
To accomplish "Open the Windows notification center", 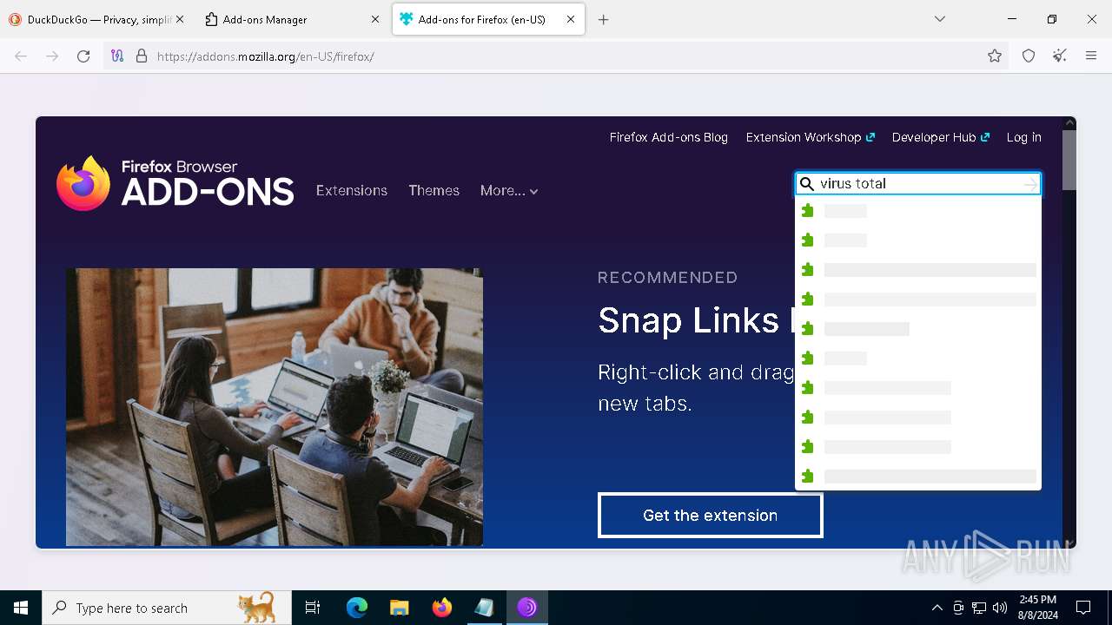I will 1083,608.
